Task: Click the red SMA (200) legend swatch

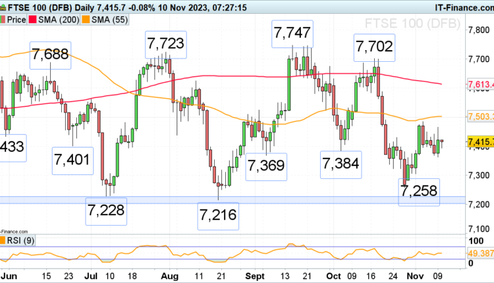Action: (33, 21)
